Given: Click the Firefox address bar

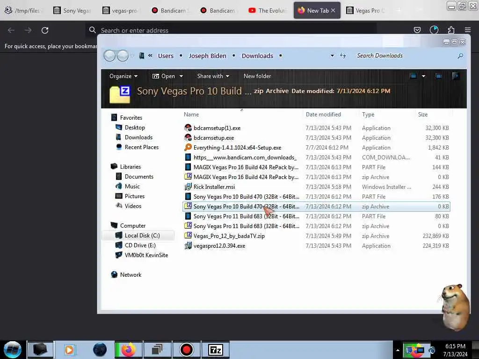Looking at the screenshot, I should [x=231, y=30].
